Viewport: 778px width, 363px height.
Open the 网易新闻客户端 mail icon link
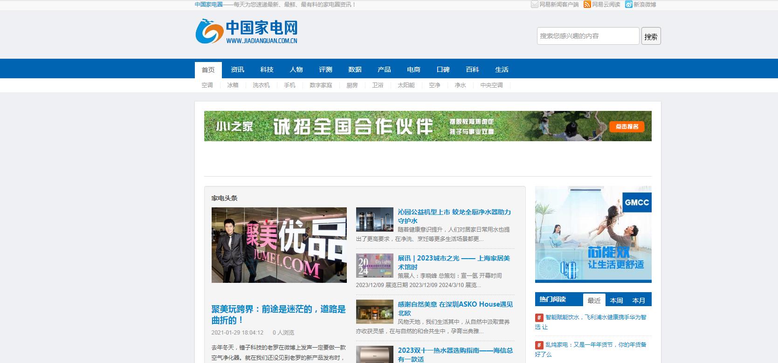535,5
